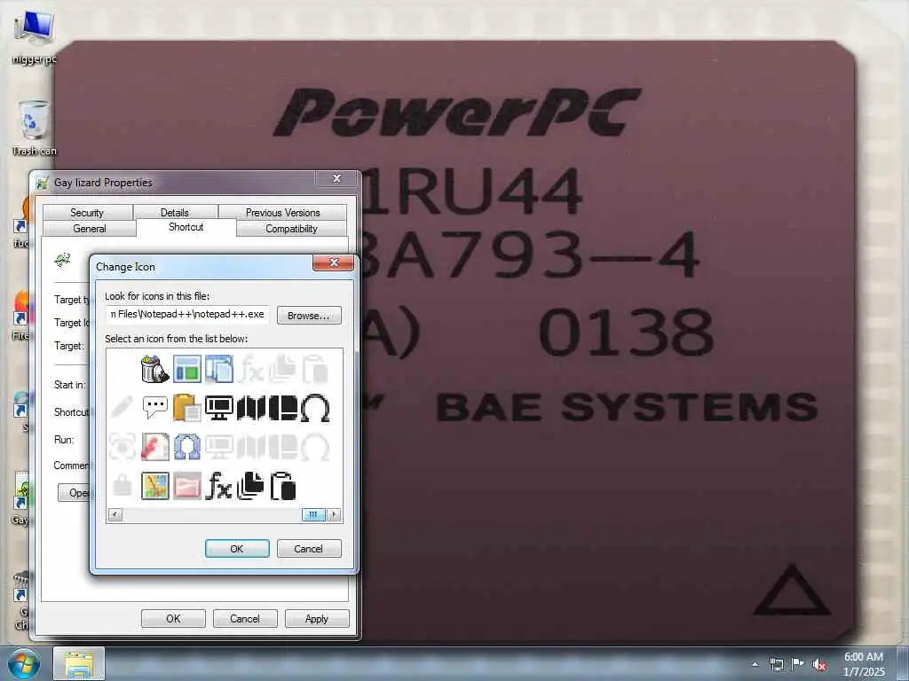Pick the black folded map icon
This screenshot has height=681, width=909.
tap(250, 408)
